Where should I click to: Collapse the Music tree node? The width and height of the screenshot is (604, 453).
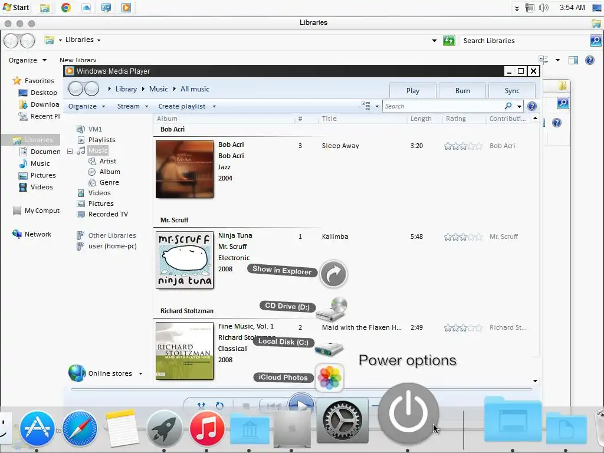point(70,151)
